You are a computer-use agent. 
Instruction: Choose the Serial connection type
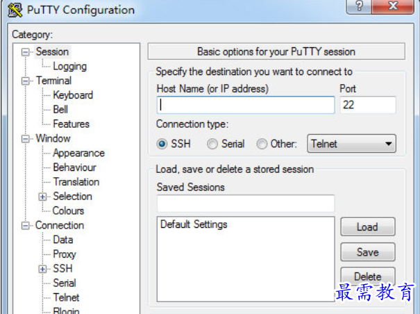click(x=212, y=144)
